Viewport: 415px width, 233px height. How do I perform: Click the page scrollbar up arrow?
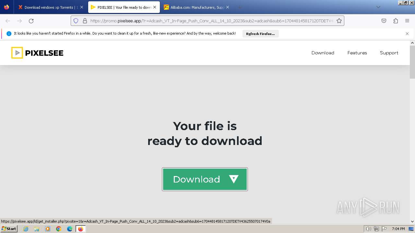412,43
